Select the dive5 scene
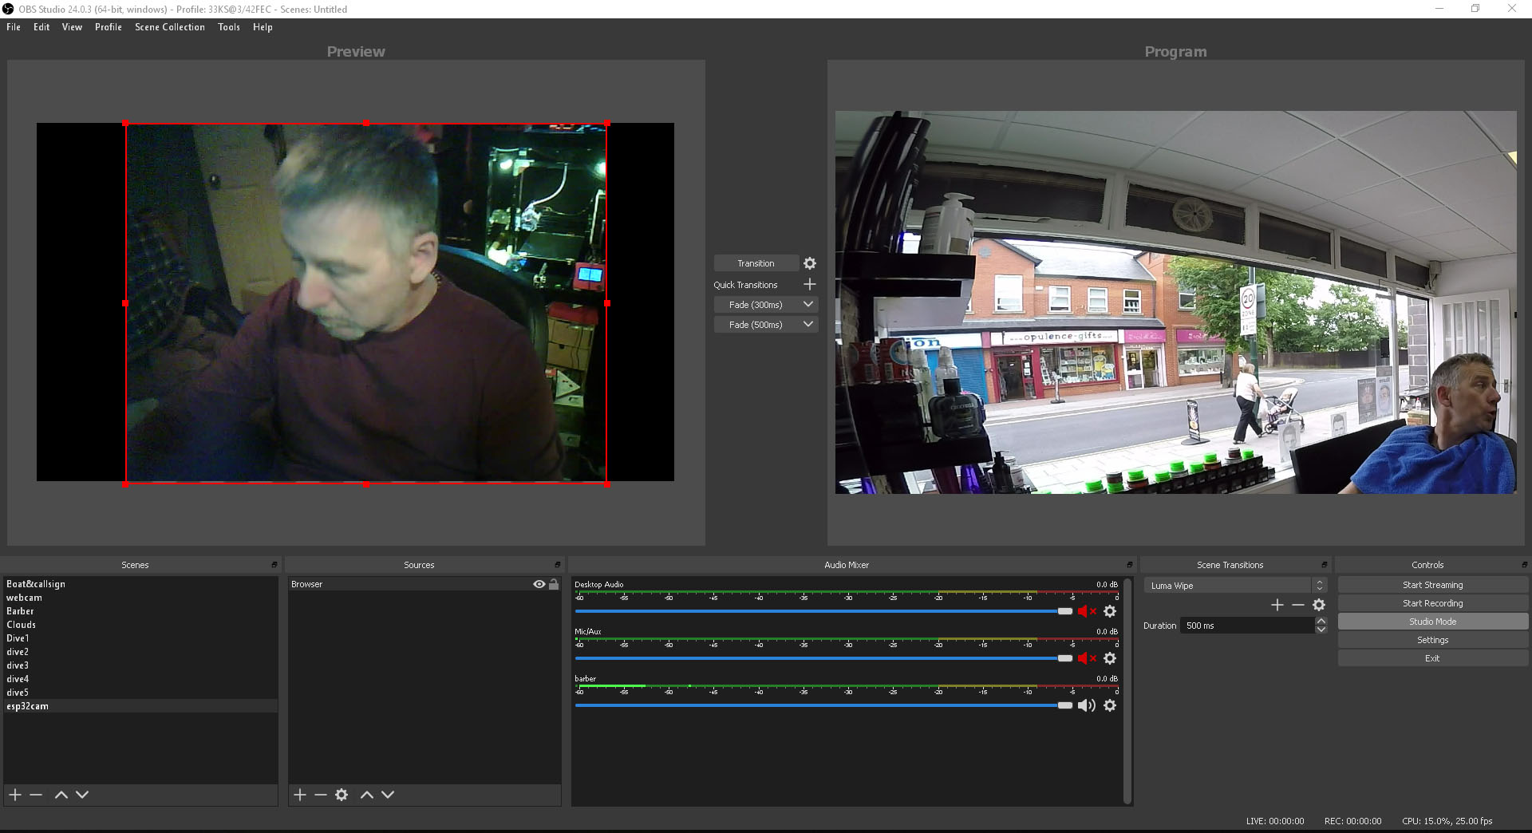This screenshot has height=833, width=1532. pos(140,693)
